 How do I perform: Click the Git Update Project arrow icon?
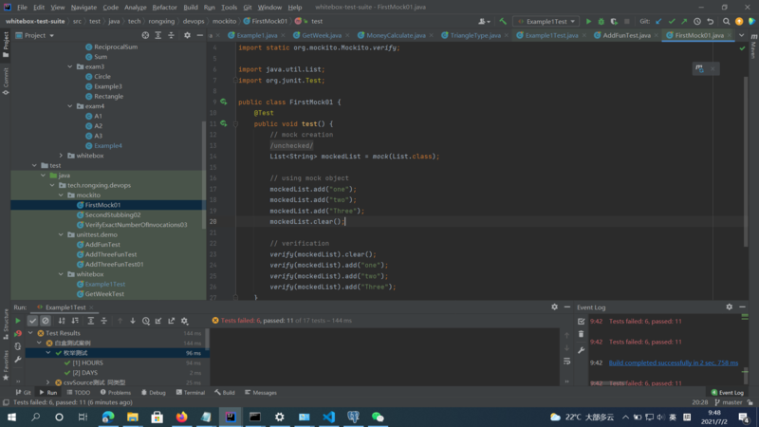658,21
